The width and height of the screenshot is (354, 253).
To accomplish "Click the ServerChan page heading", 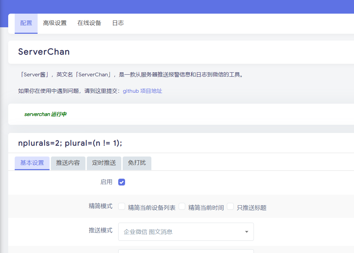I will [x=44, y=52].
